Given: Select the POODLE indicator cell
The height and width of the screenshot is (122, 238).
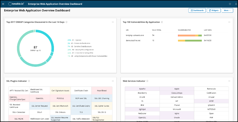Looking at the screenshot, I should [x=61, y=98].
